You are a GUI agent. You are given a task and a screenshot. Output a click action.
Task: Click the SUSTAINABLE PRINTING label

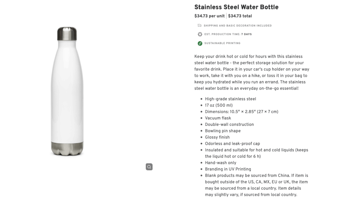222,43
